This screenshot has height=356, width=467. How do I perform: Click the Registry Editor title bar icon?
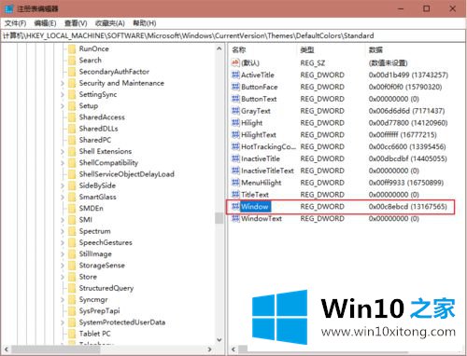pyautogui.click(x=9, y=8)
